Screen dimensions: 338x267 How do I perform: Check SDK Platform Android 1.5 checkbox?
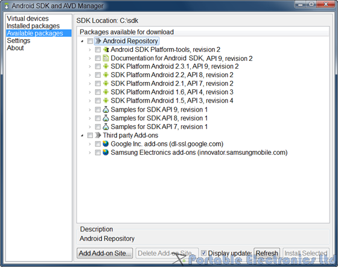coord(98,101)
